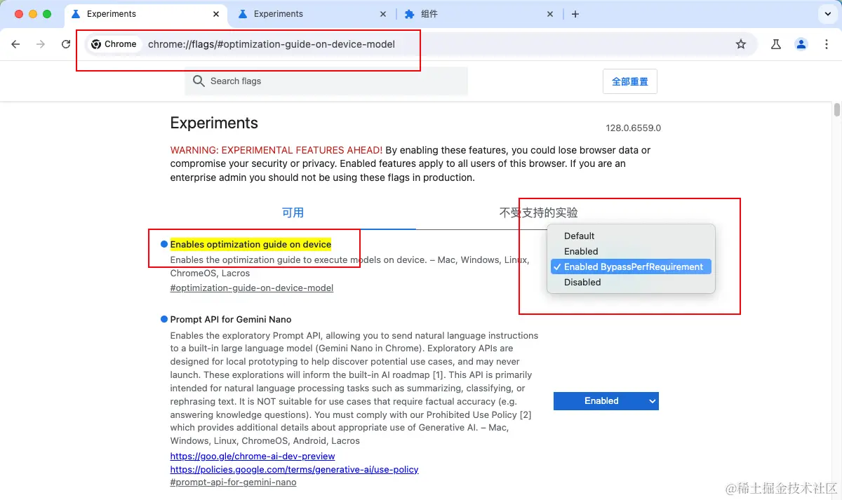
Task: Open the Chrome Labs flask icon
Action: pyautogui.click(x=776, y=44)
